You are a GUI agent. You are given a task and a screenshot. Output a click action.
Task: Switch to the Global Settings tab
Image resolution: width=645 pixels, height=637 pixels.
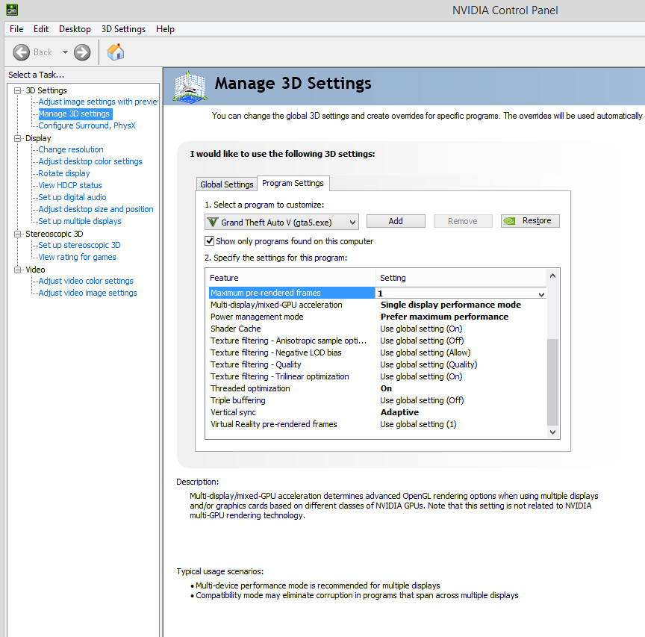227,184
